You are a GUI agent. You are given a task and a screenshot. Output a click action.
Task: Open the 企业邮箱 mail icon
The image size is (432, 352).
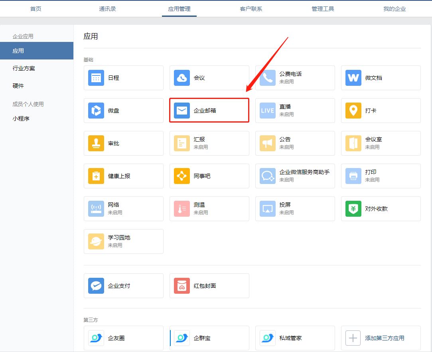pyautogui.click(x=182, y=111)
